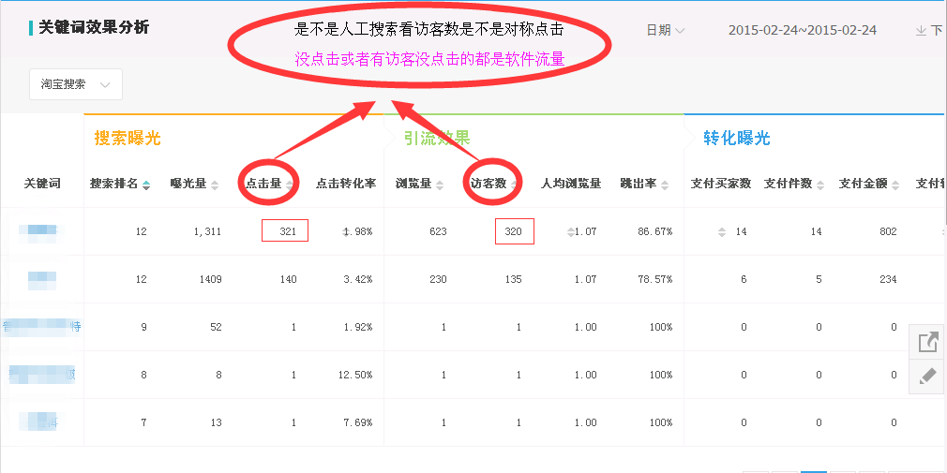947x473 pixels.
Task: Sort by 支付件数 column arrows
Action: click(820, 185)
